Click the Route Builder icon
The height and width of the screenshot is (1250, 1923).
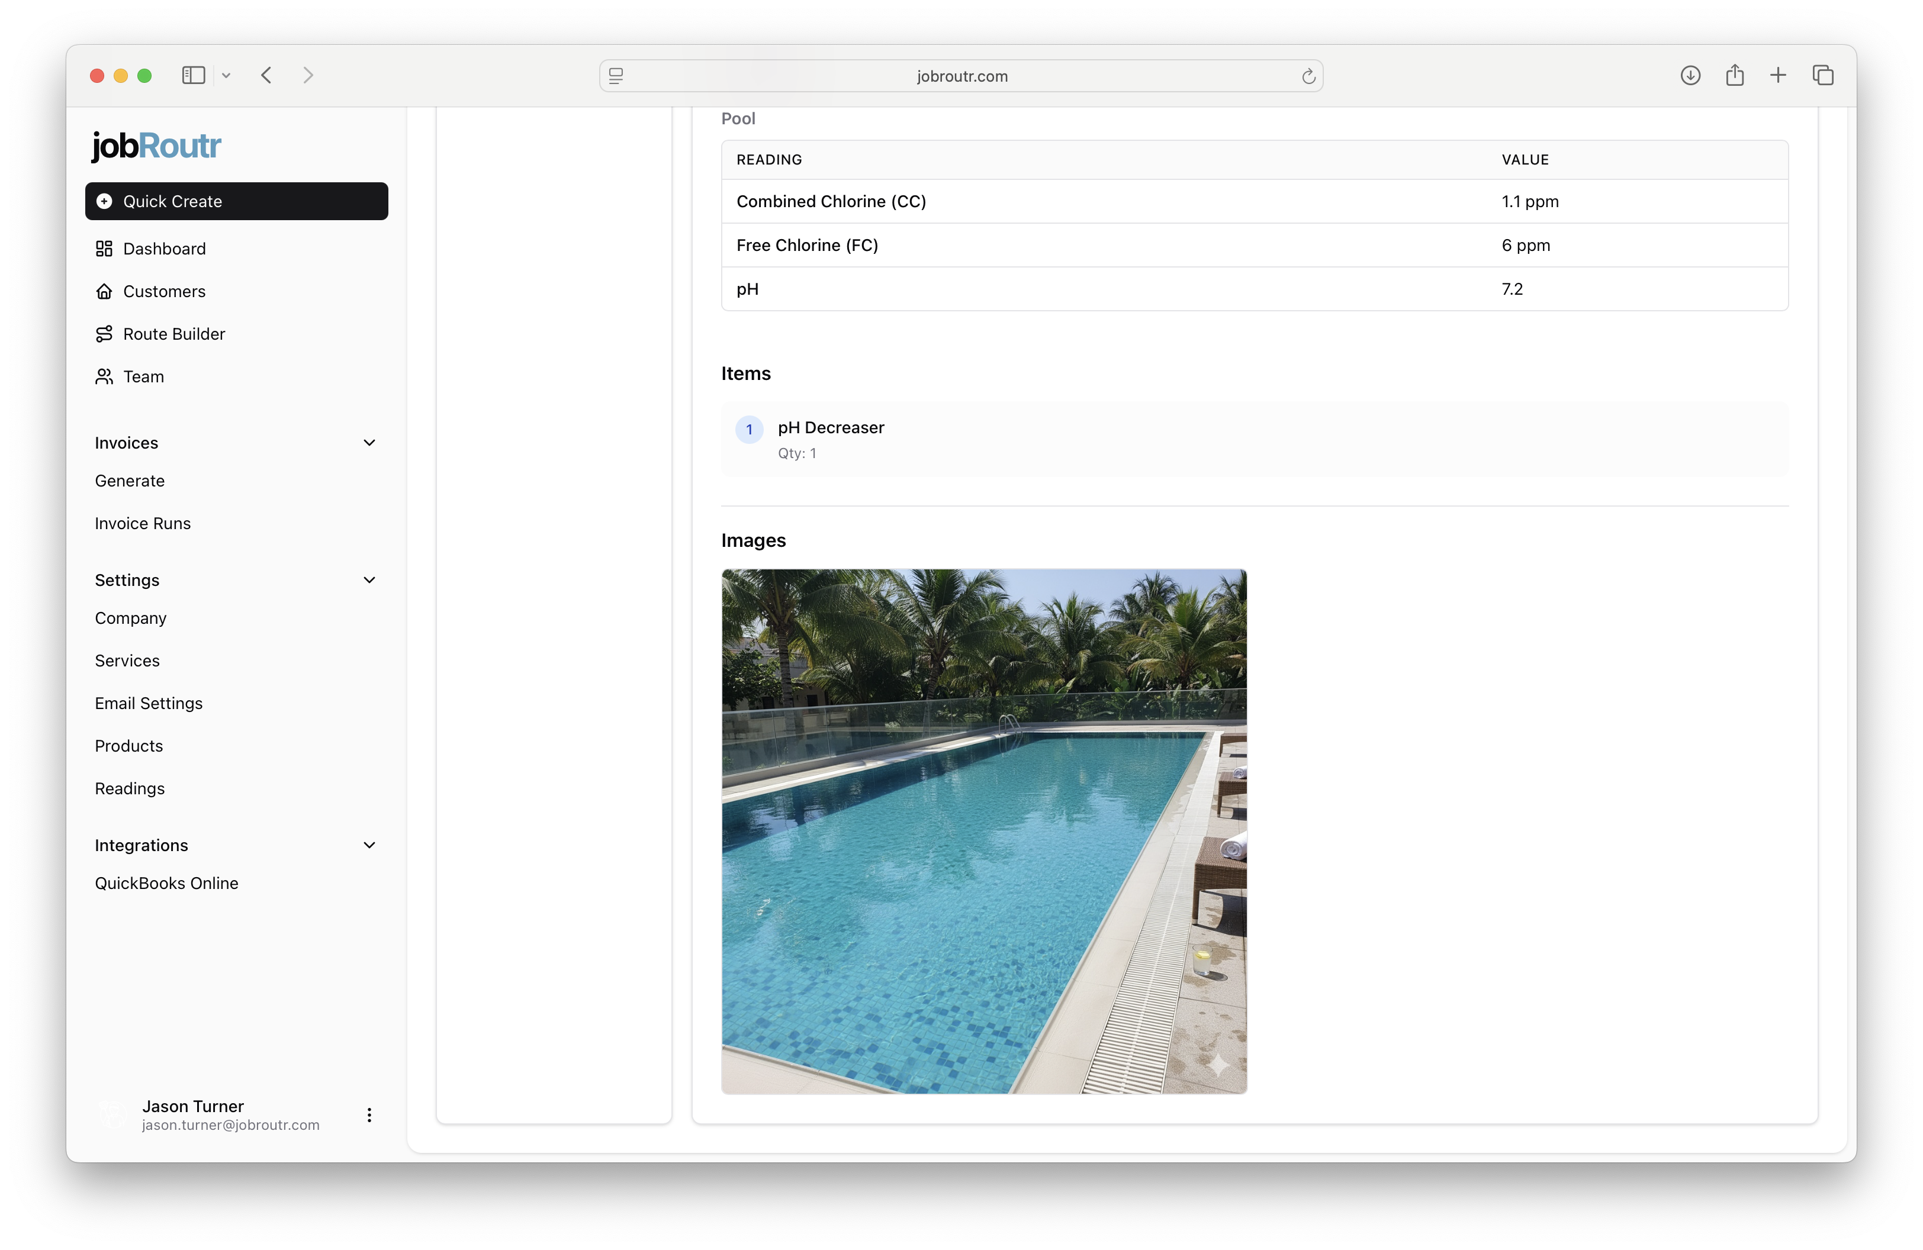pos(104,334)
